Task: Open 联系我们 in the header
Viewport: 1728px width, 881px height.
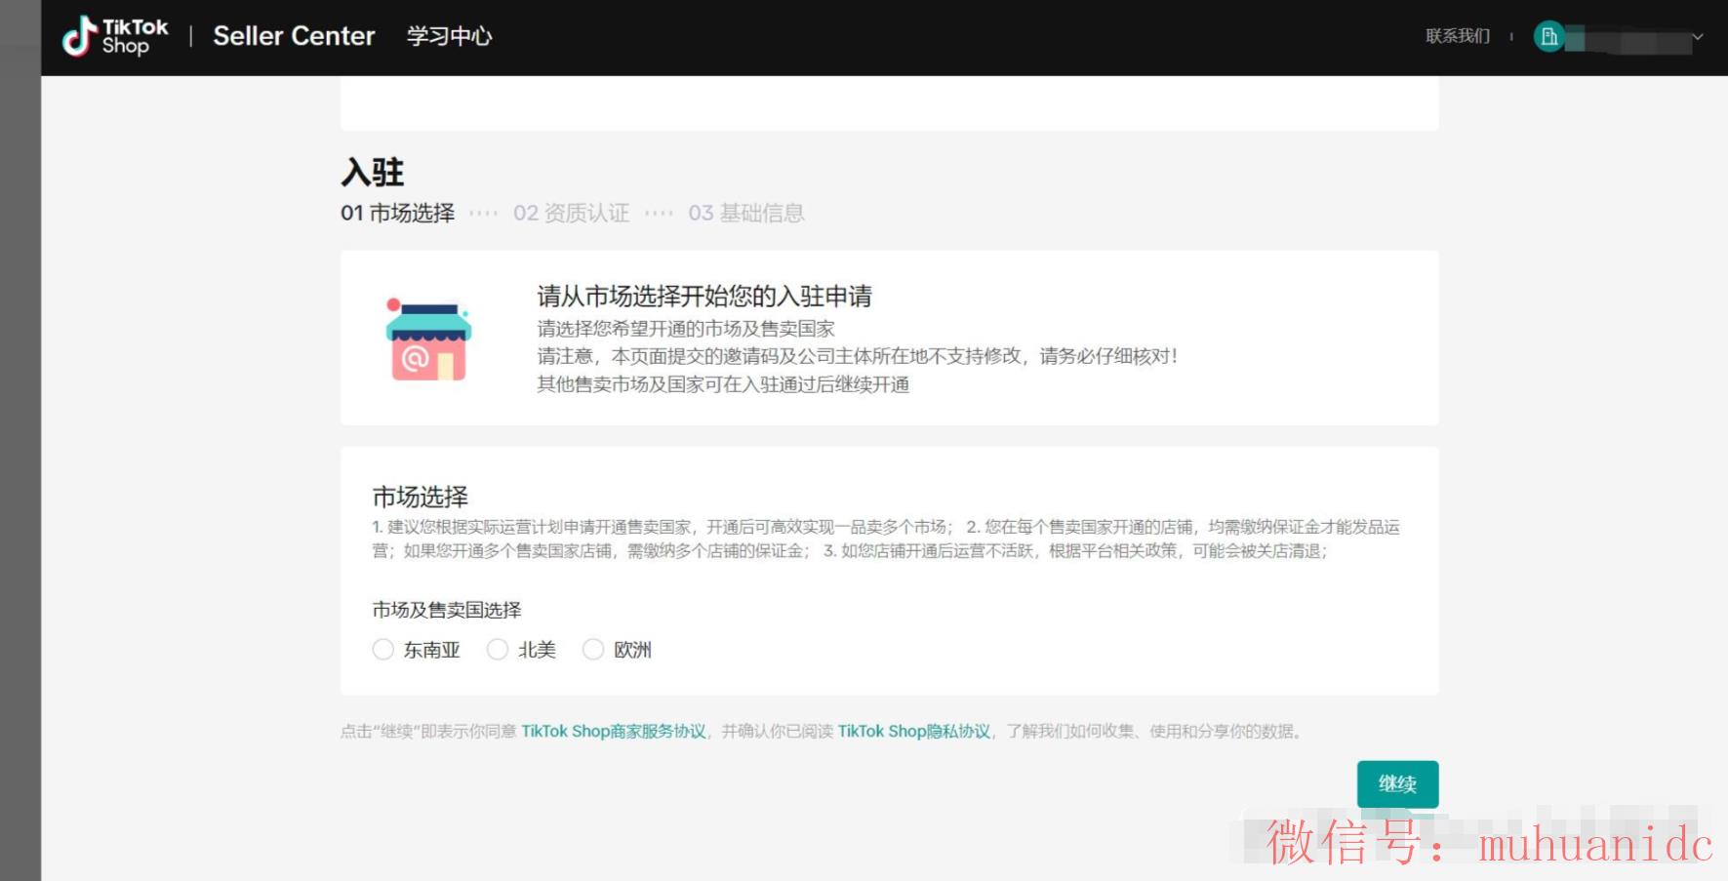Action: point(1458,36)
